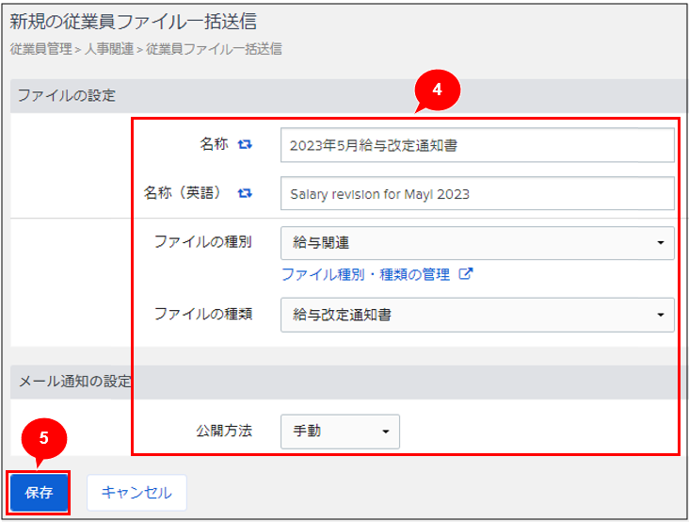The height and width of the screenshot is (522, 689).
Task: Click the キャンセル button
Action: coord(136,492)
